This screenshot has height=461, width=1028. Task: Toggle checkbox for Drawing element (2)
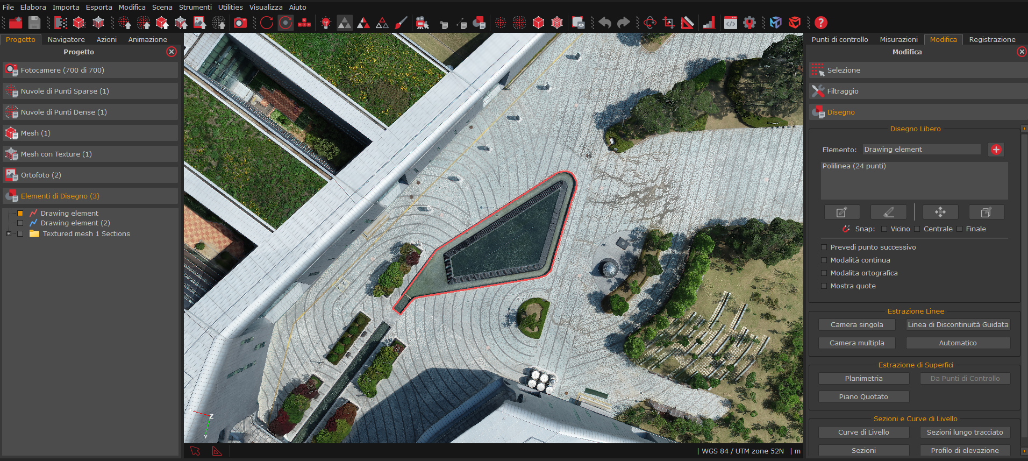click(20, 223)
